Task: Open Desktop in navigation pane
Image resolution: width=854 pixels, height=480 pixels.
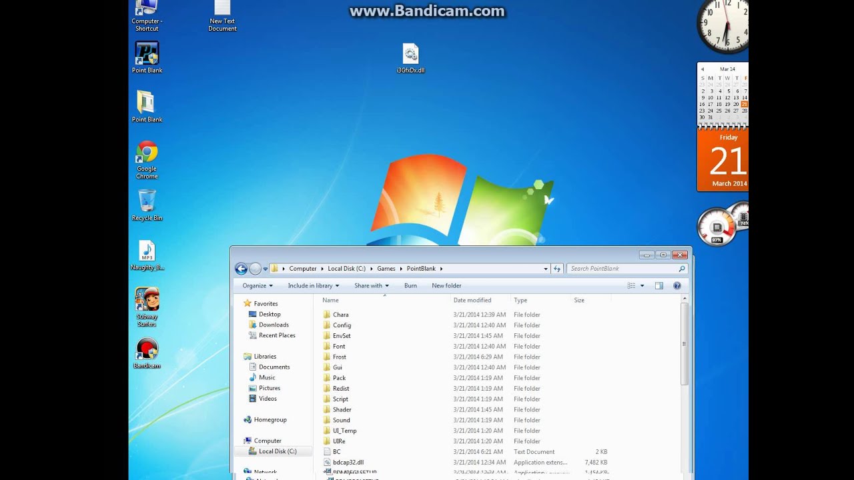Action: [x=270, y=314]
